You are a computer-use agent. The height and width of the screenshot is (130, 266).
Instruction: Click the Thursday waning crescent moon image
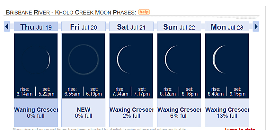tap(36, 59)
